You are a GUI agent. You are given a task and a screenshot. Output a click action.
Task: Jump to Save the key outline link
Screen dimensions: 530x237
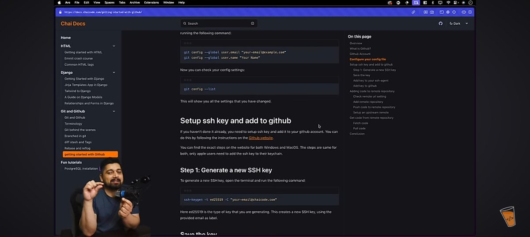(362, 75)
